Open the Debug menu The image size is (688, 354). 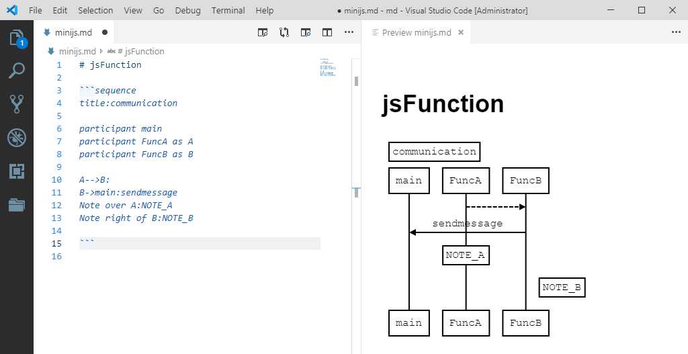188,10
